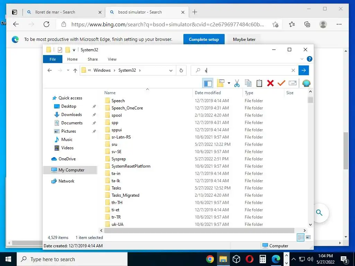Open recent locations dropdown arrow
This screenshot has width=355, height=266.
coord(68,70)
